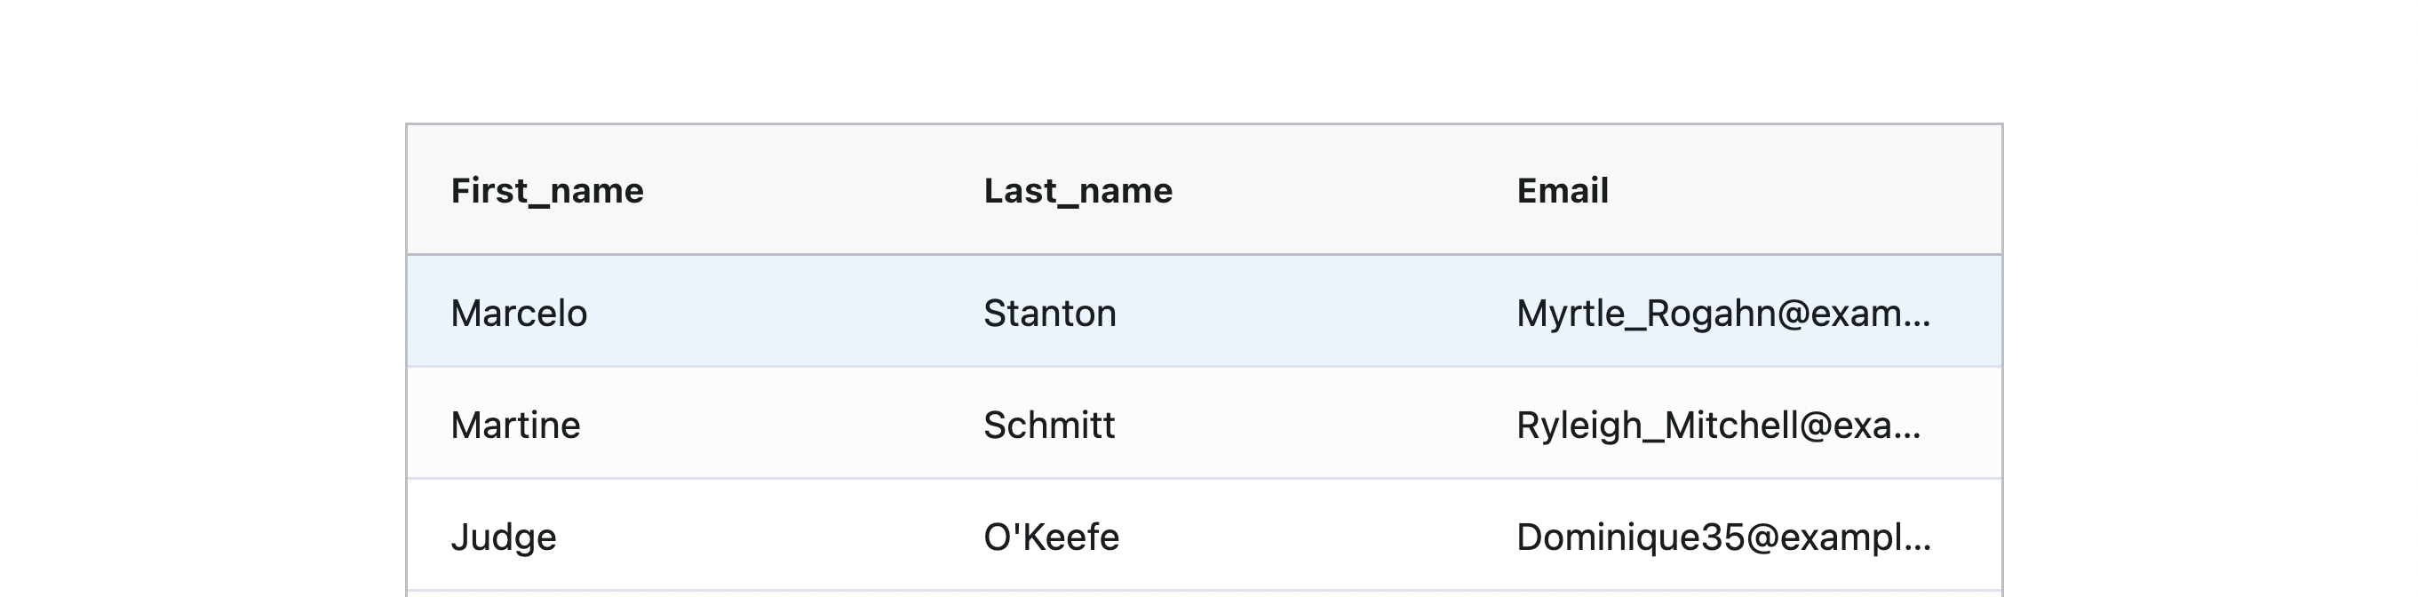
Task: Click the blank area between Last_name and Email headers
Action: [1344, 190]
